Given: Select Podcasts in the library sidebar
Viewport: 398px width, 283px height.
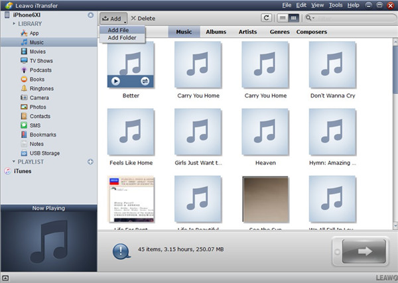Looking at the screenshot, I should [x=41, y=70].
